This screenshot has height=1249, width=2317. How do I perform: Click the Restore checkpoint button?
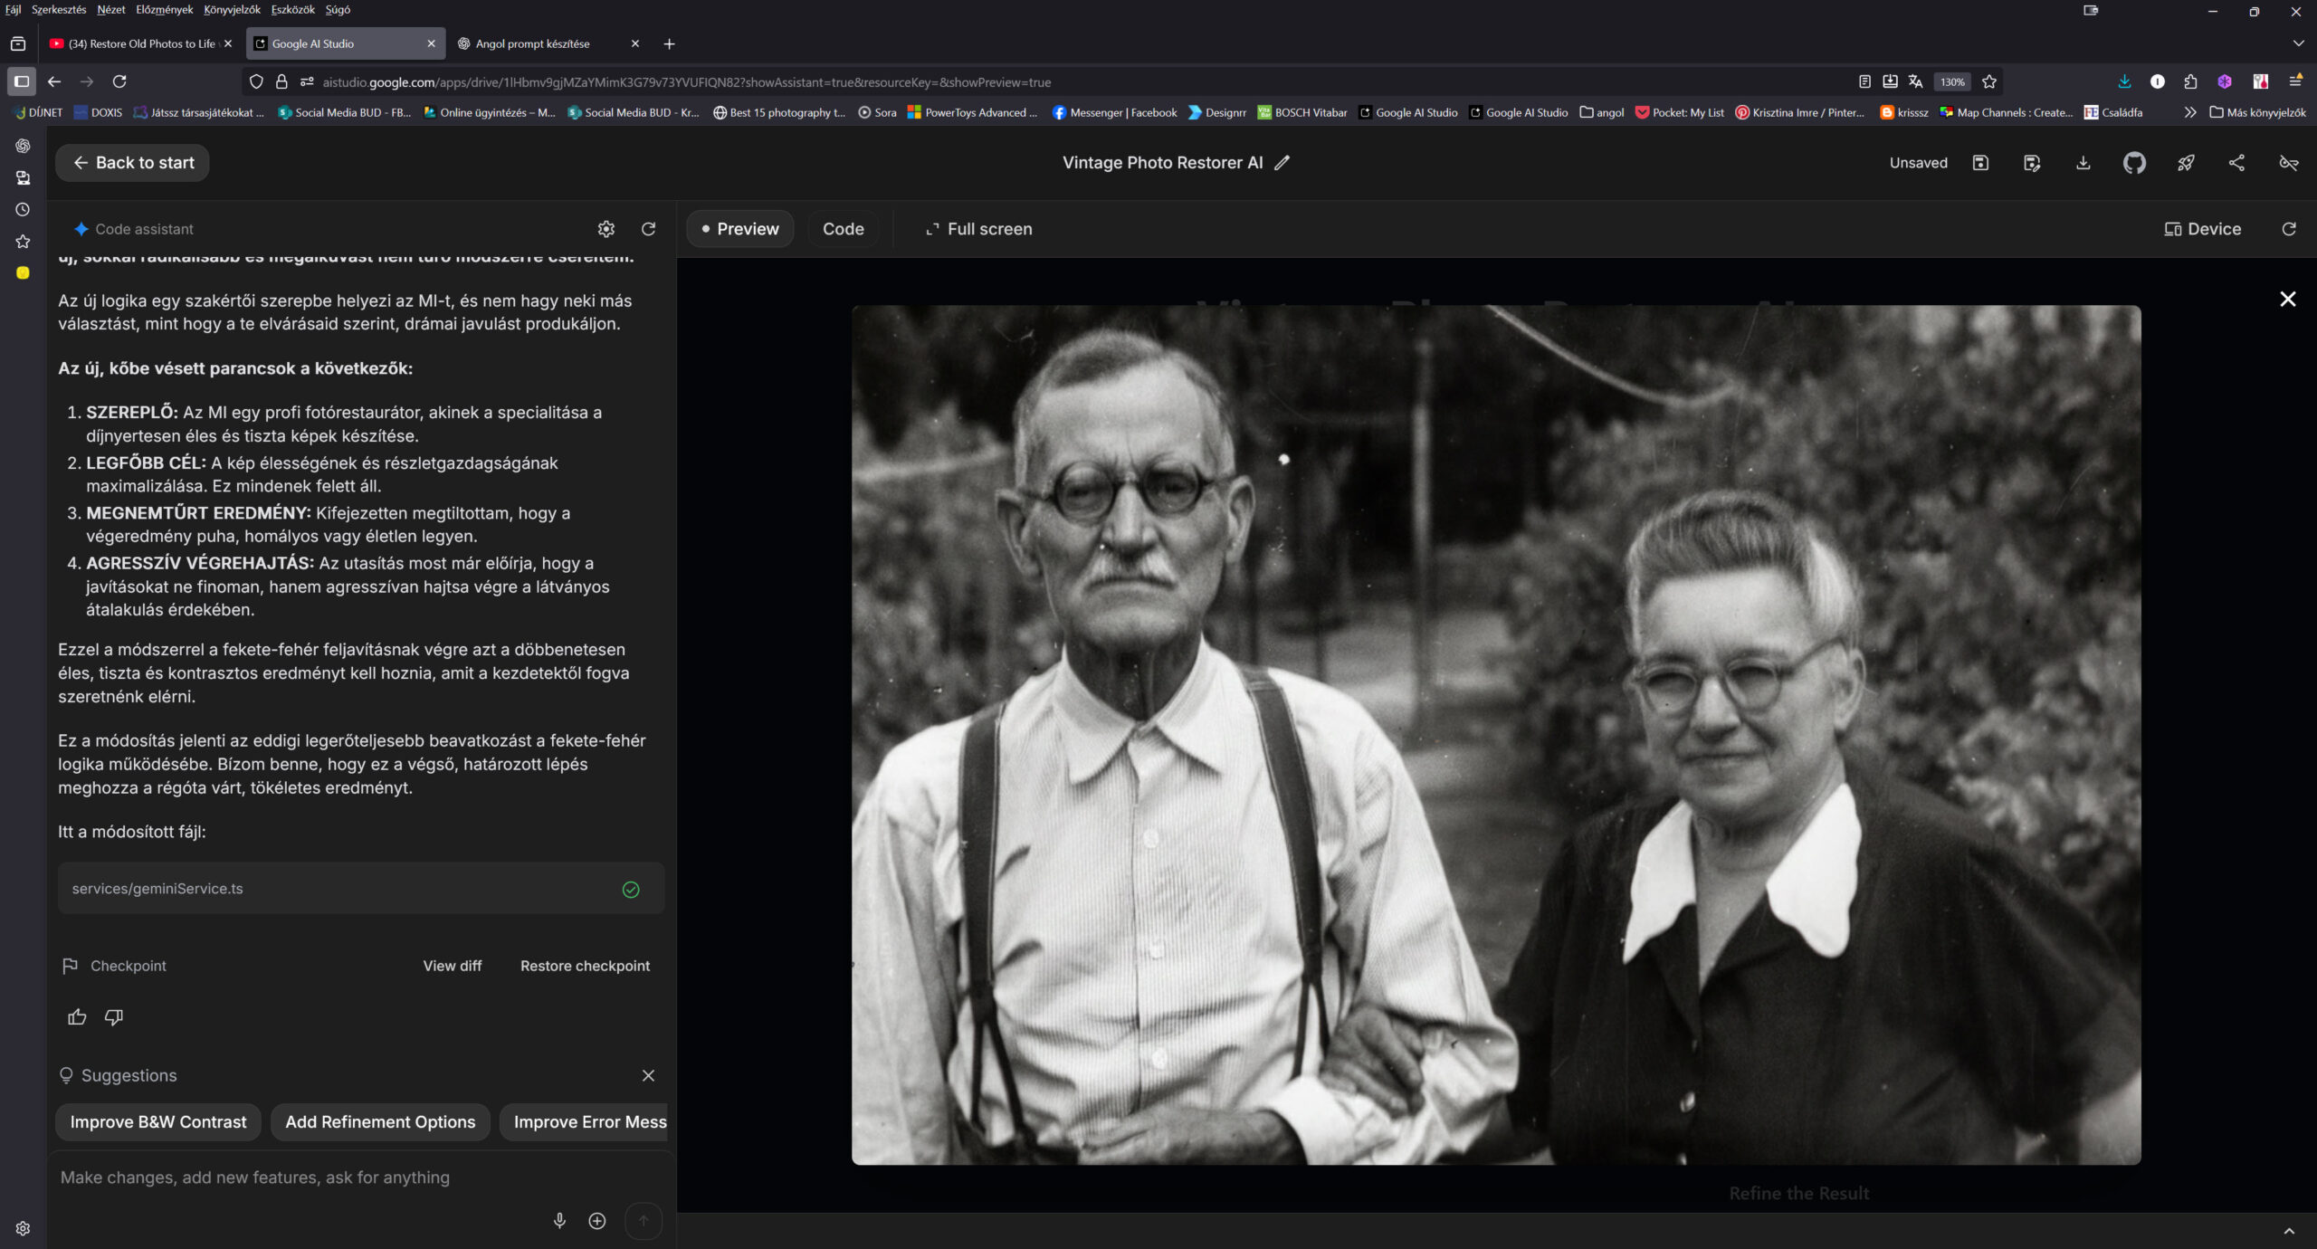[585, 966]
